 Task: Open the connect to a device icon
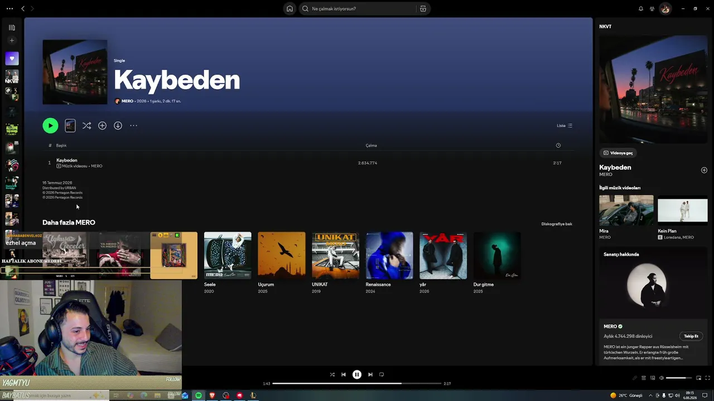coord(652,378)
